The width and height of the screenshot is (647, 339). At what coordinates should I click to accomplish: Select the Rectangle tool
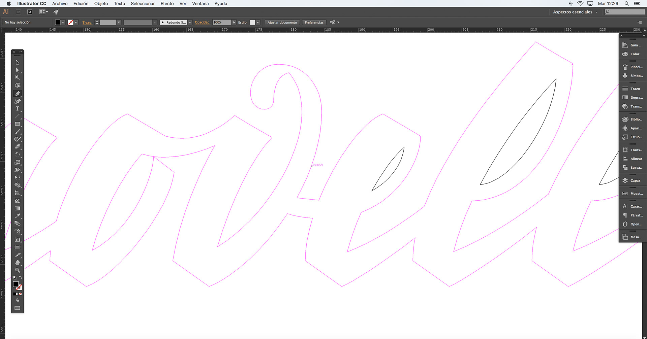[x=18, y=124]
